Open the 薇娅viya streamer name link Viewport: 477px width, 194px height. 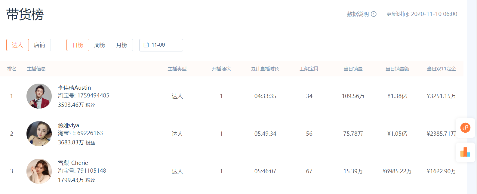pos(69,125)
